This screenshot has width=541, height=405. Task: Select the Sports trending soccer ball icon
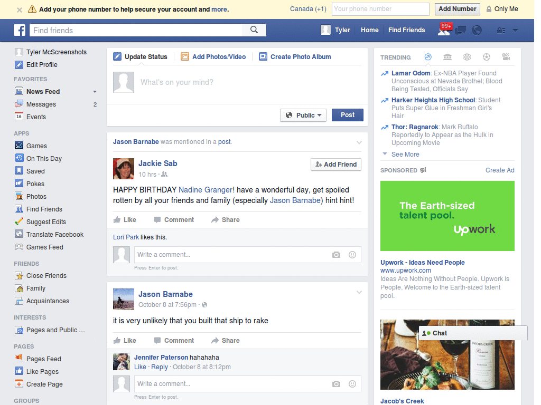[487, 57]
